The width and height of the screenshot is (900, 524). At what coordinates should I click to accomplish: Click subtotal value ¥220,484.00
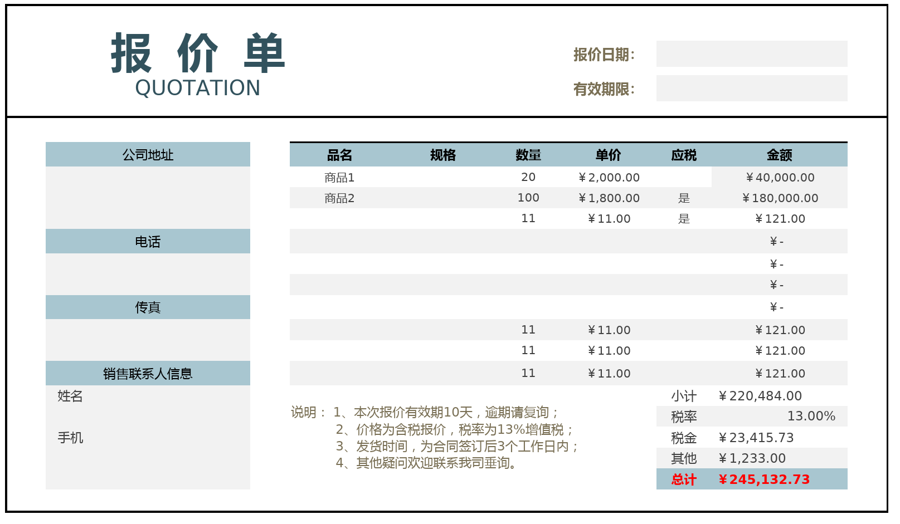[760, 396]
